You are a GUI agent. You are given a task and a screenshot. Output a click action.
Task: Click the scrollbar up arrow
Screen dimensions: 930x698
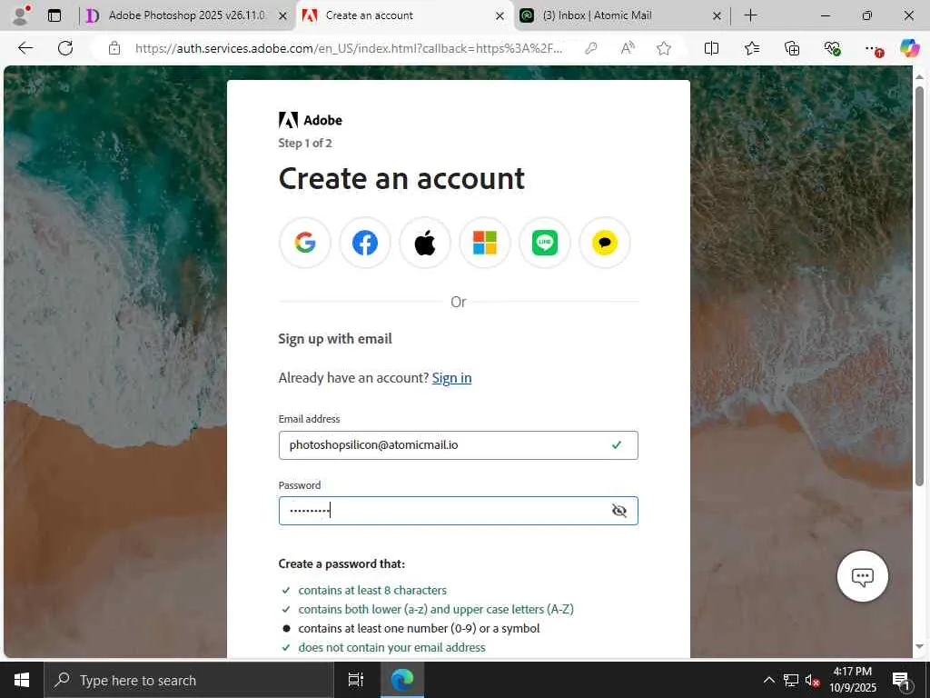point(919,77)
